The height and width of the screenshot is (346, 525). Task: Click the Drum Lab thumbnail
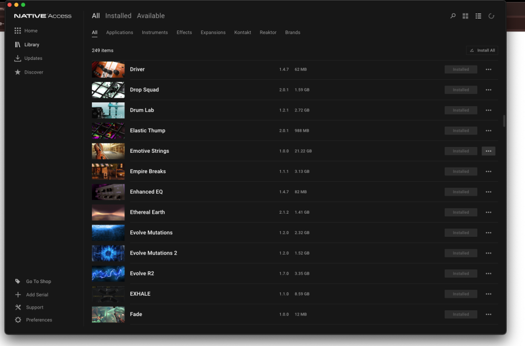[108, 110]
